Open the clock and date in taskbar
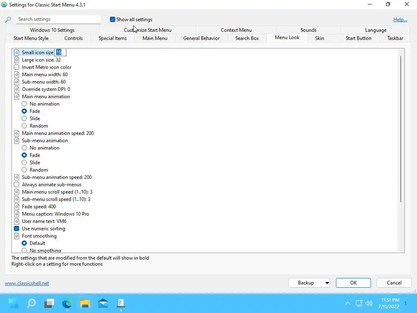Image resolution: width=417 pixels, height=313 pixels. coord(388,303)
